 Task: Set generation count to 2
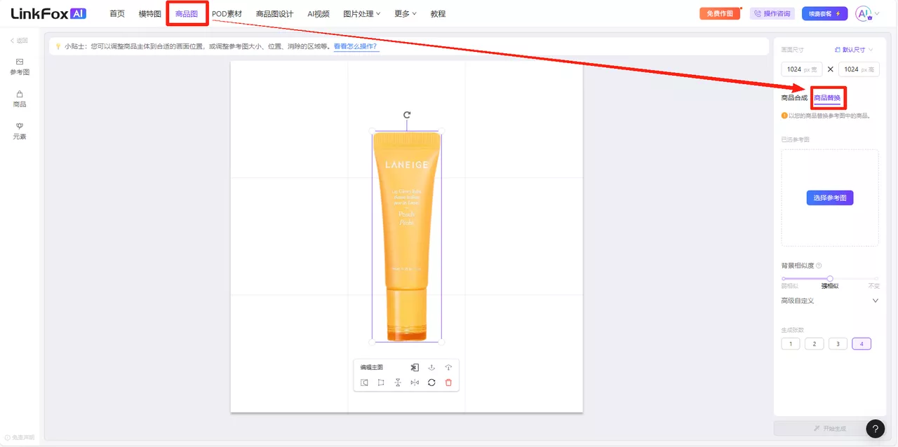(814, 343)
